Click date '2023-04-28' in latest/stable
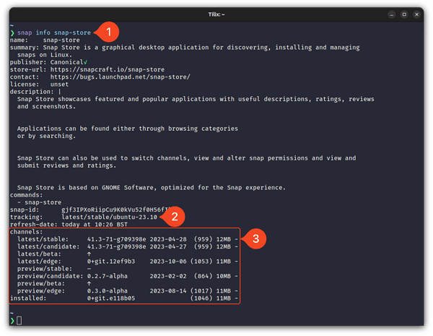 coord(168,239)
